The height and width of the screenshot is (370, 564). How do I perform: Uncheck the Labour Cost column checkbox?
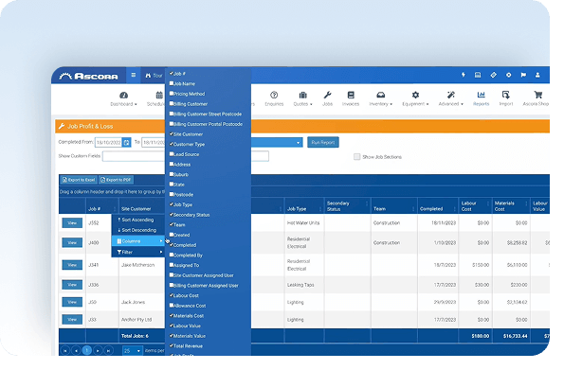tap(172, 295)
